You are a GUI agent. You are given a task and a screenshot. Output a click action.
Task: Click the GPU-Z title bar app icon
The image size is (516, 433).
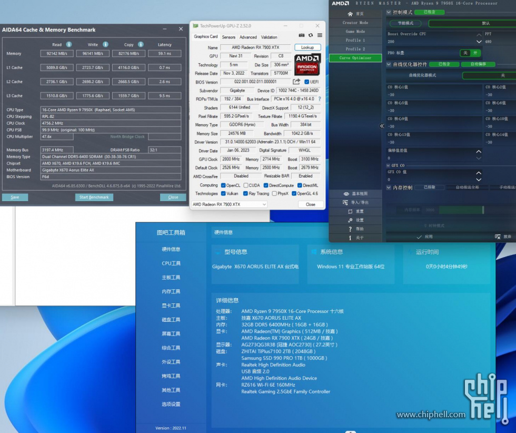pos(195,26)
